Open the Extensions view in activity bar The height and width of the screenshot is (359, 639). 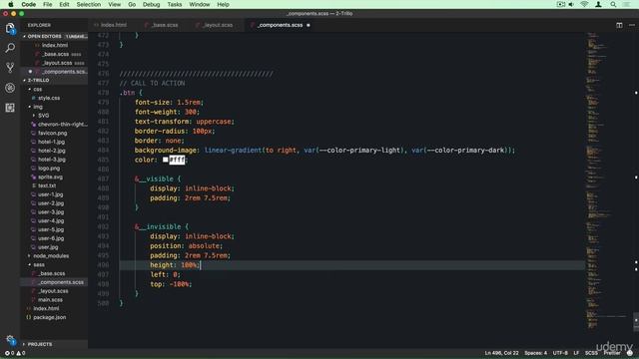(10, 108)
